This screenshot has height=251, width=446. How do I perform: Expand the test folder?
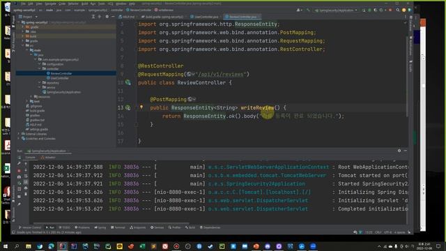tap(27, 101)
